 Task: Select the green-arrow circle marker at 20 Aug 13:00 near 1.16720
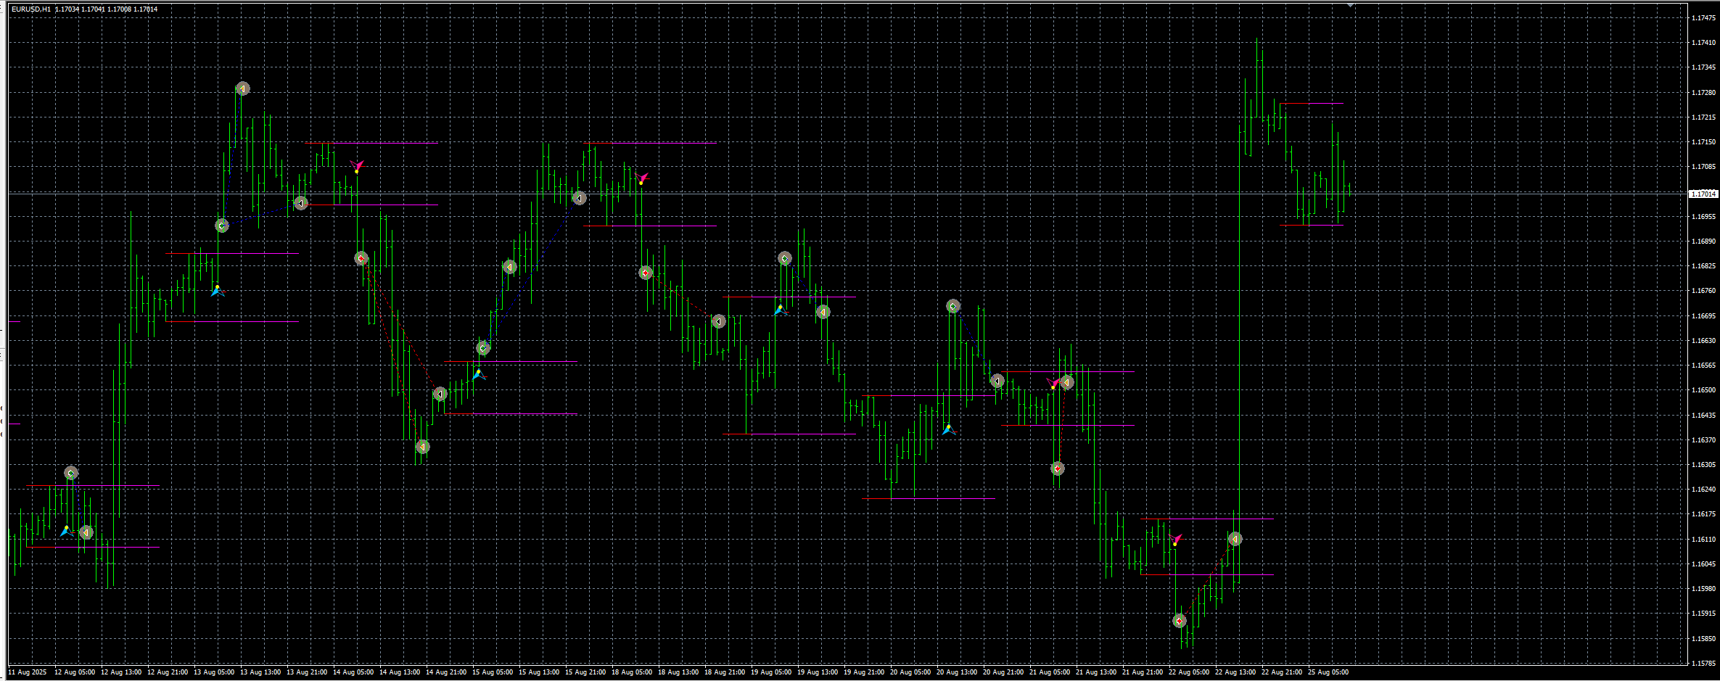(x=953, y=307)
